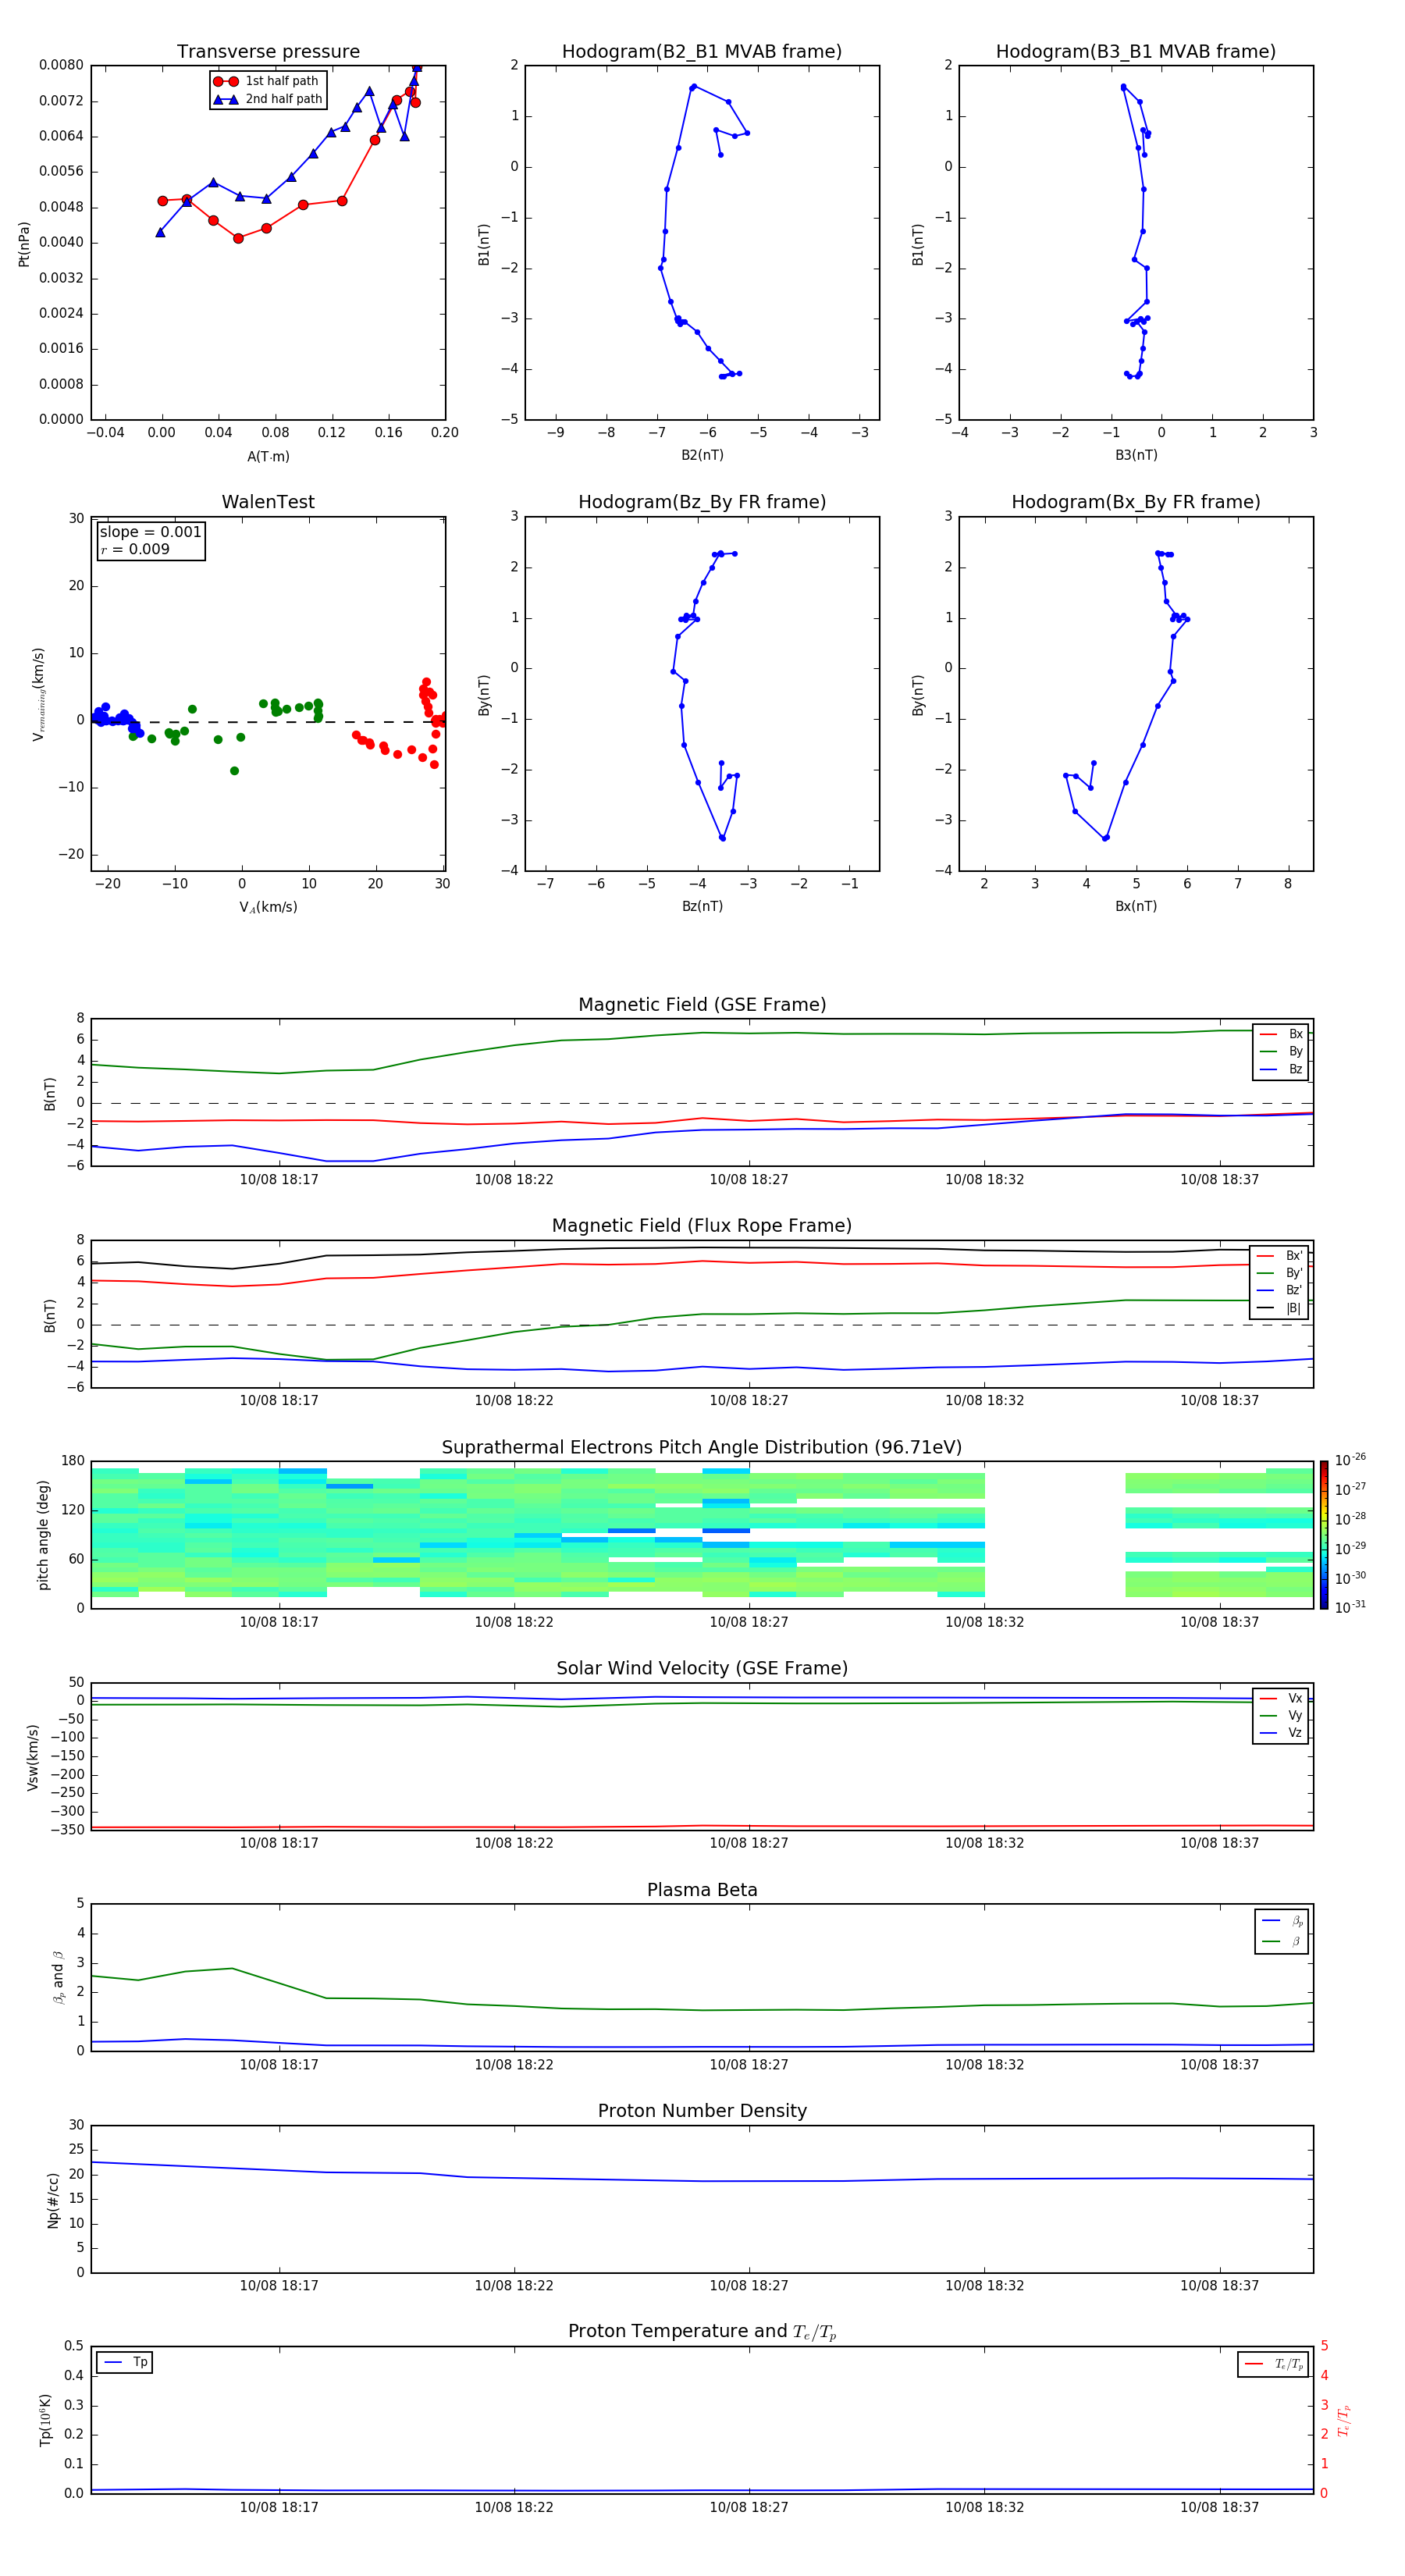Click 'Hodogram(B2_B1 MVAB frame)' title

click(x=702, y=52)
